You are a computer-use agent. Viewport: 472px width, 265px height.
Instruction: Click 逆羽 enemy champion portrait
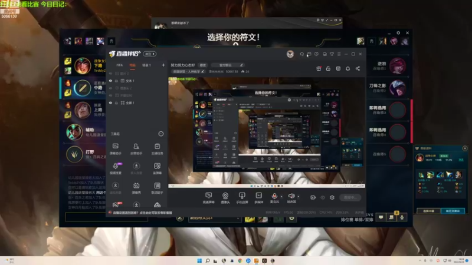tap(397, 66)
